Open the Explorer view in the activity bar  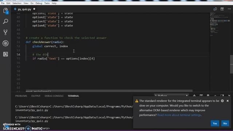[x=5, y=11]
